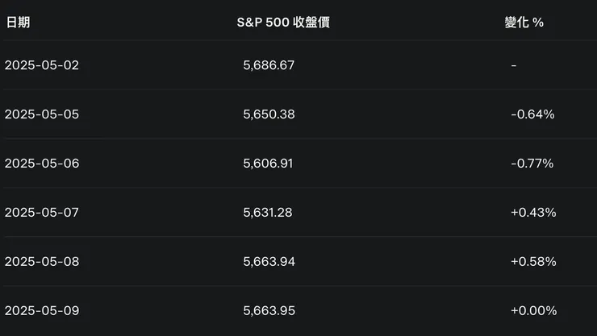Screen dimensions: 597x336
Task: Click the 2025-05-07 date
Action: pos(42,213)
